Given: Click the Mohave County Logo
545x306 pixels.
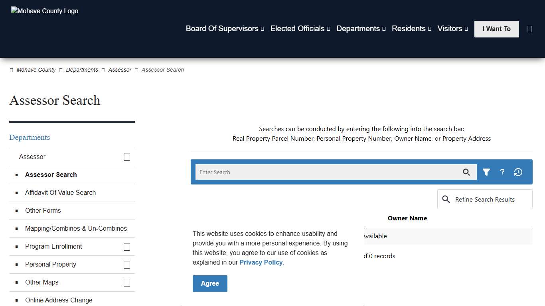Looking at the screenshot, I should pos(44,11).
